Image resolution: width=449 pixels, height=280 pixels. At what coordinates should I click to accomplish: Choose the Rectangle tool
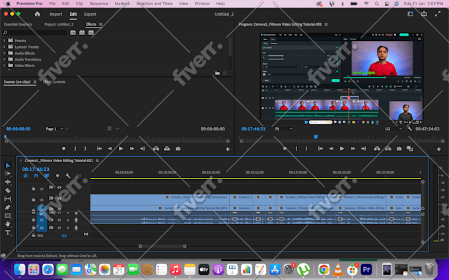pos(8,215)
